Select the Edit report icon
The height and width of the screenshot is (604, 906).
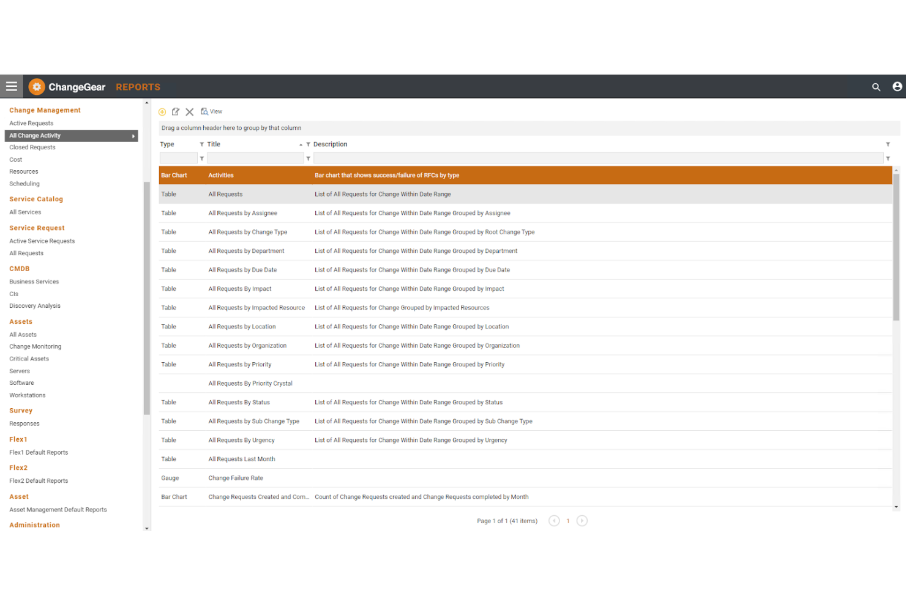[176, 111]
